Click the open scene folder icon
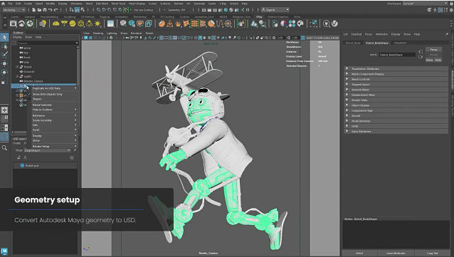454x257 pixels. tap(39, 10)
